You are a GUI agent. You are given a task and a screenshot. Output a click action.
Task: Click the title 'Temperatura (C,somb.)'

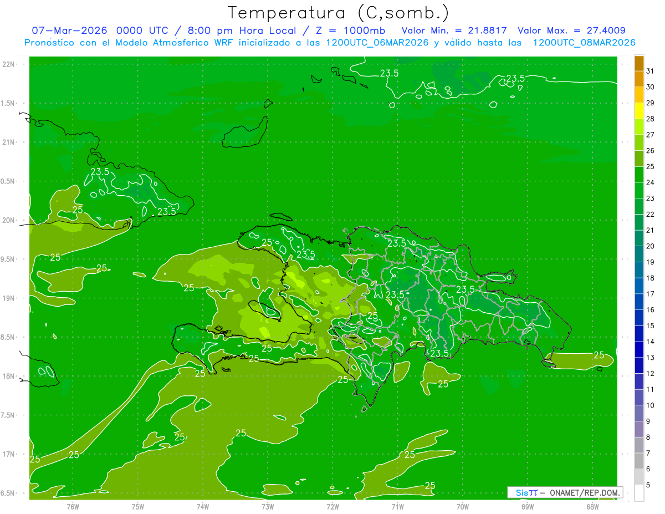pyautogui.click(x=338, y=13)
